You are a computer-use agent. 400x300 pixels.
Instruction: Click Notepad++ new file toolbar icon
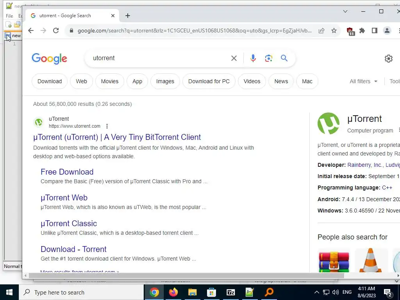(x=9, y=25)
